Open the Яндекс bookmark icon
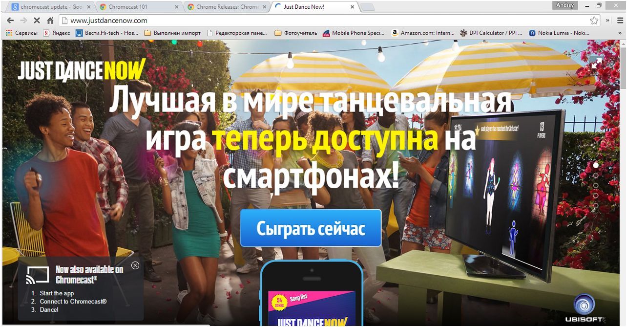Screen dimensions: 627x327 pyautogui.click(x=45, y=33)
